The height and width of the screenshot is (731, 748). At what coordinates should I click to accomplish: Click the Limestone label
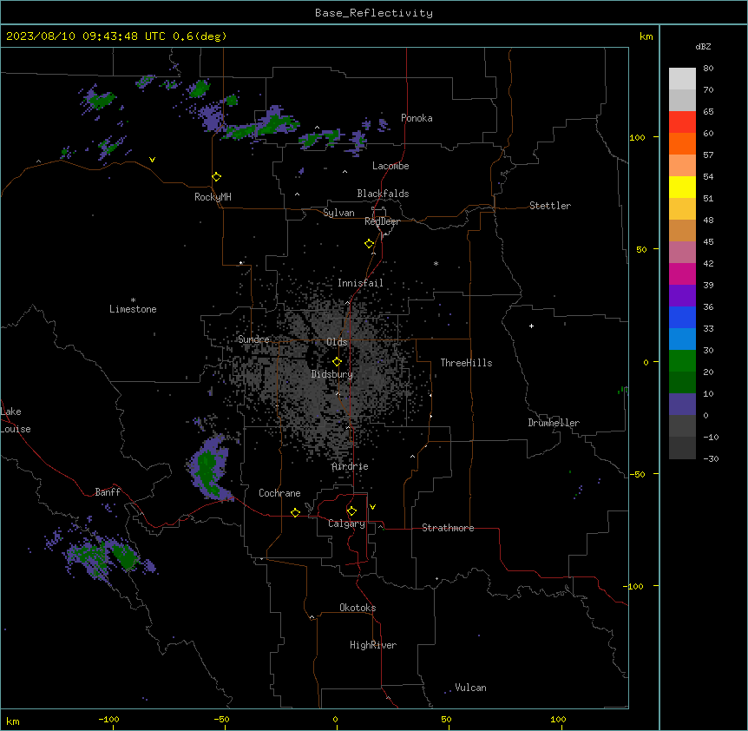point(133,309)
